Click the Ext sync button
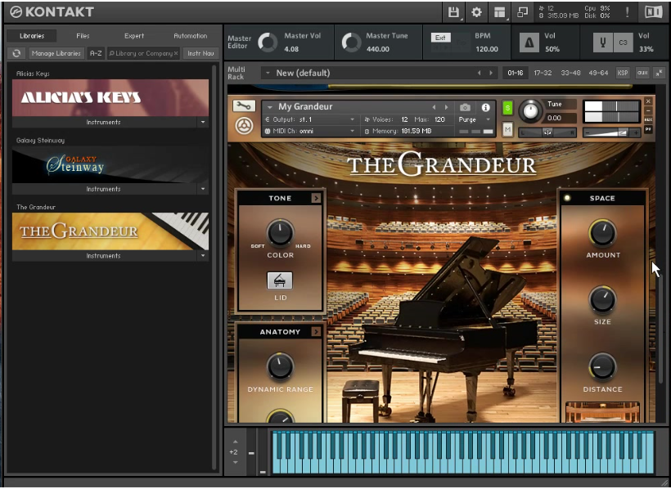This screenshot has height=489, width=671. (x=440, y=38)
